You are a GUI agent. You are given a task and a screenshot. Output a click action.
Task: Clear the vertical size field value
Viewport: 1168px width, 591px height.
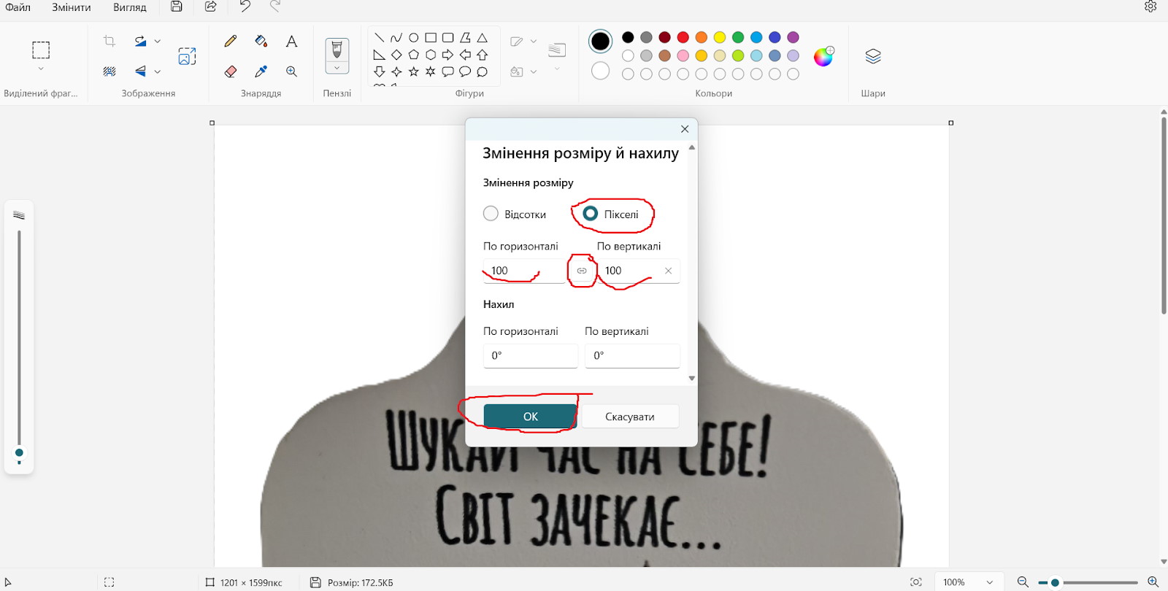tap(668, 271)
